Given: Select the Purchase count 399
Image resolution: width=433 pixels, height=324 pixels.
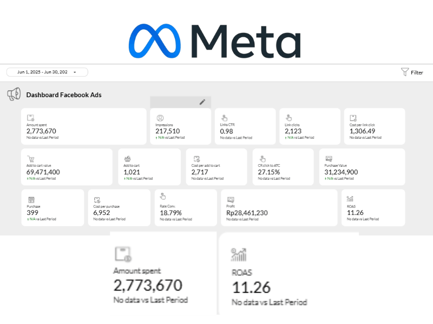Looking at the screenshot, I should coord(32,213).
